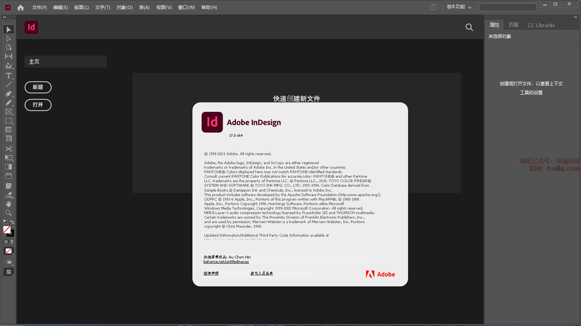The height and width of the screenshot is (326, 581).
Task: Open the 基本功能 workspace dropdown
Action: tap(459, 7)
